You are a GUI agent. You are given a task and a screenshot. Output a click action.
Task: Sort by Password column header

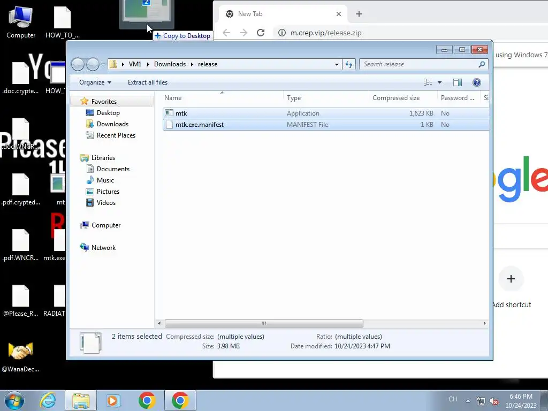(x=459, y=98)
